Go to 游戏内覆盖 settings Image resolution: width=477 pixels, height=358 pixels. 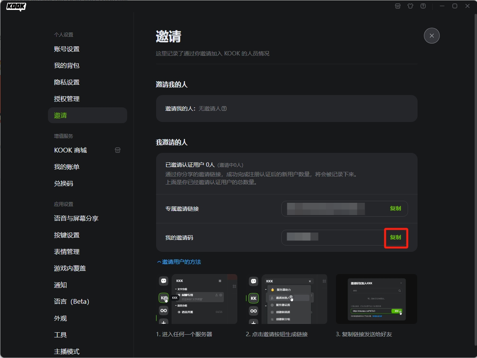coord(88,268)
